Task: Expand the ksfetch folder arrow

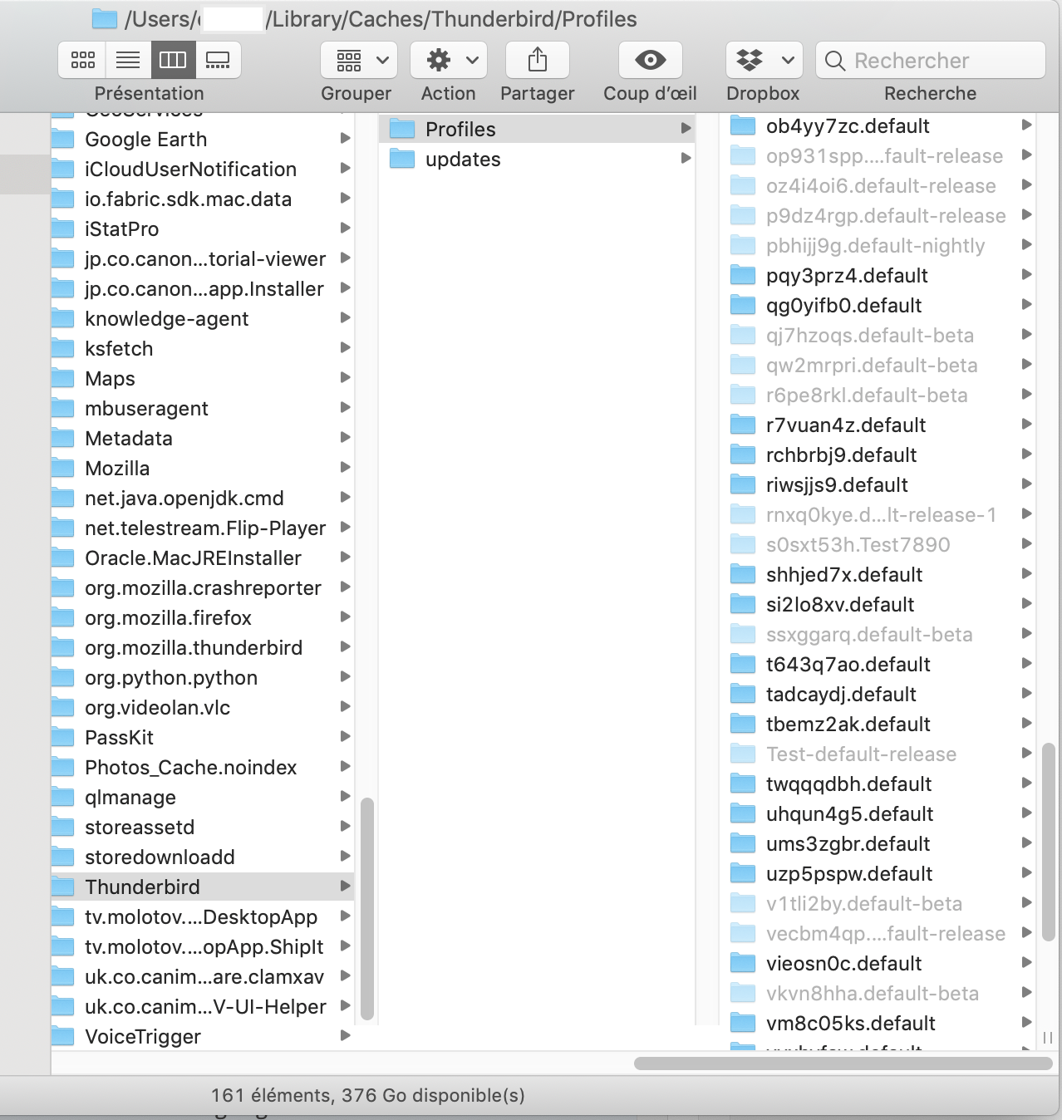Action: [x=346, y=347]
